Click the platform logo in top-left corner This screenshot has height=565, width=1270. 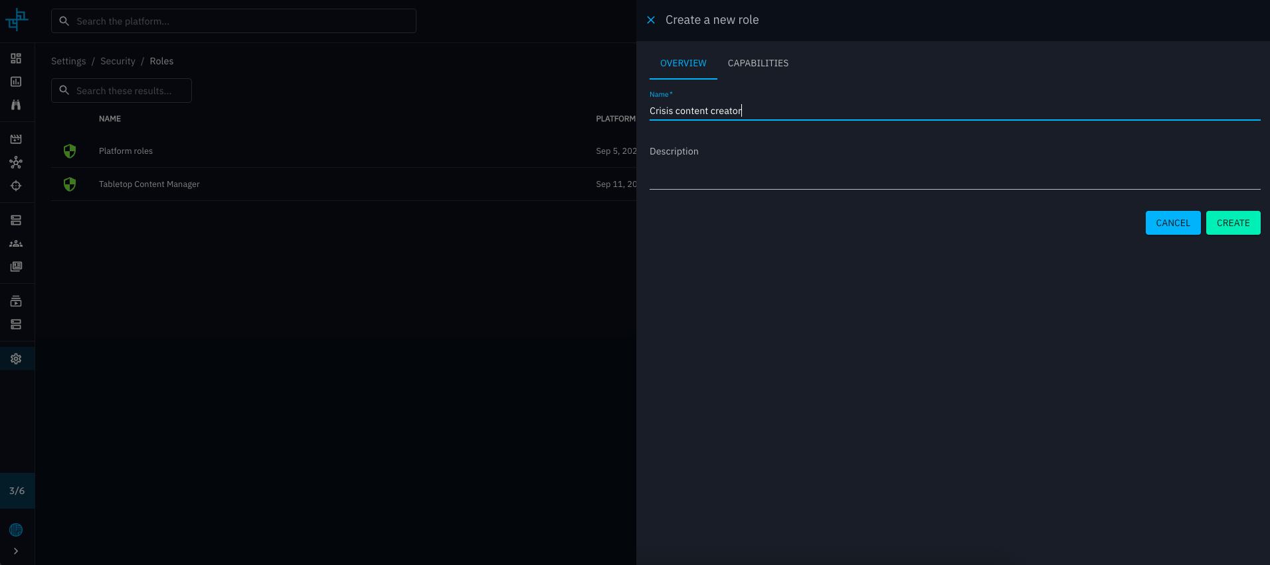pyautogui.click(x=17, y=20)
